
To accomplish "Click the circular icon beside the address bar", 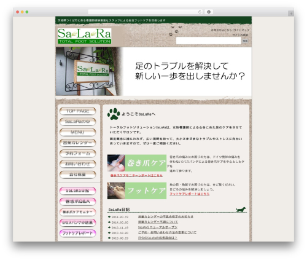I will [x=209, y=12].
